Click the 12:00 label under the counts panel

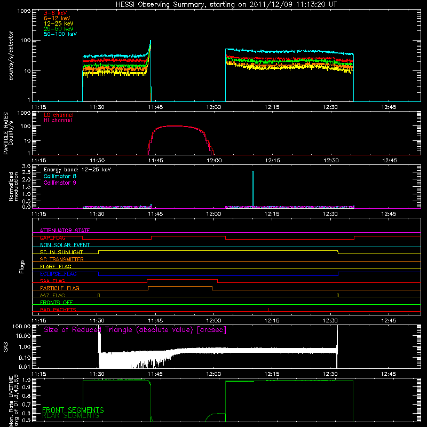(x=214, y=107)
